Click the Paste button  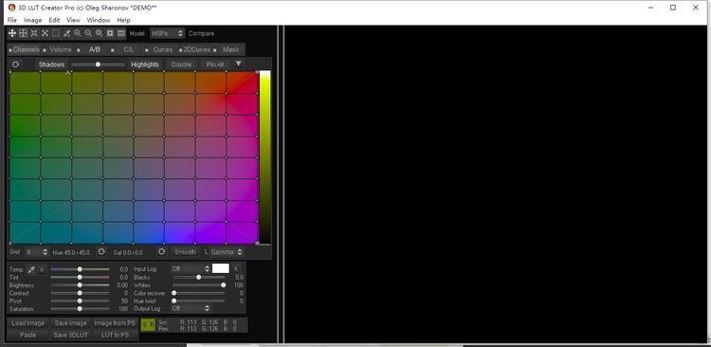pos(28,335)
